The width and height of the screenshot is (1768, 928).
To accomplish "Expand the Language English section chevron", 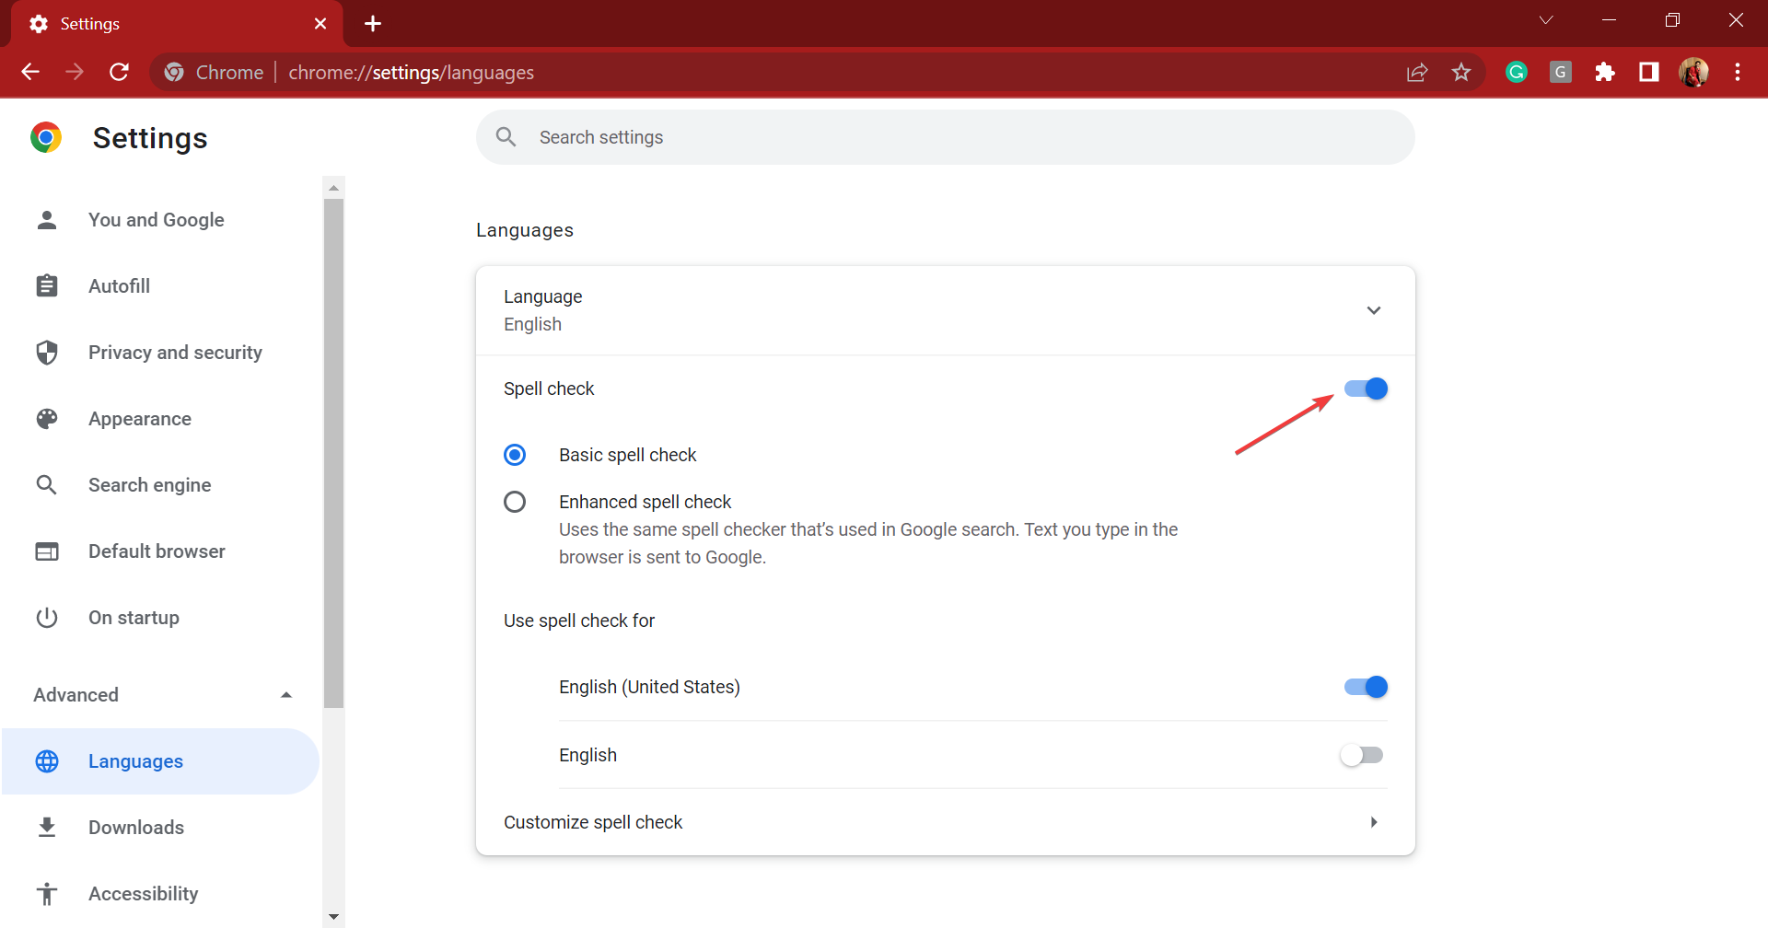I will [x=1373, y=310].
